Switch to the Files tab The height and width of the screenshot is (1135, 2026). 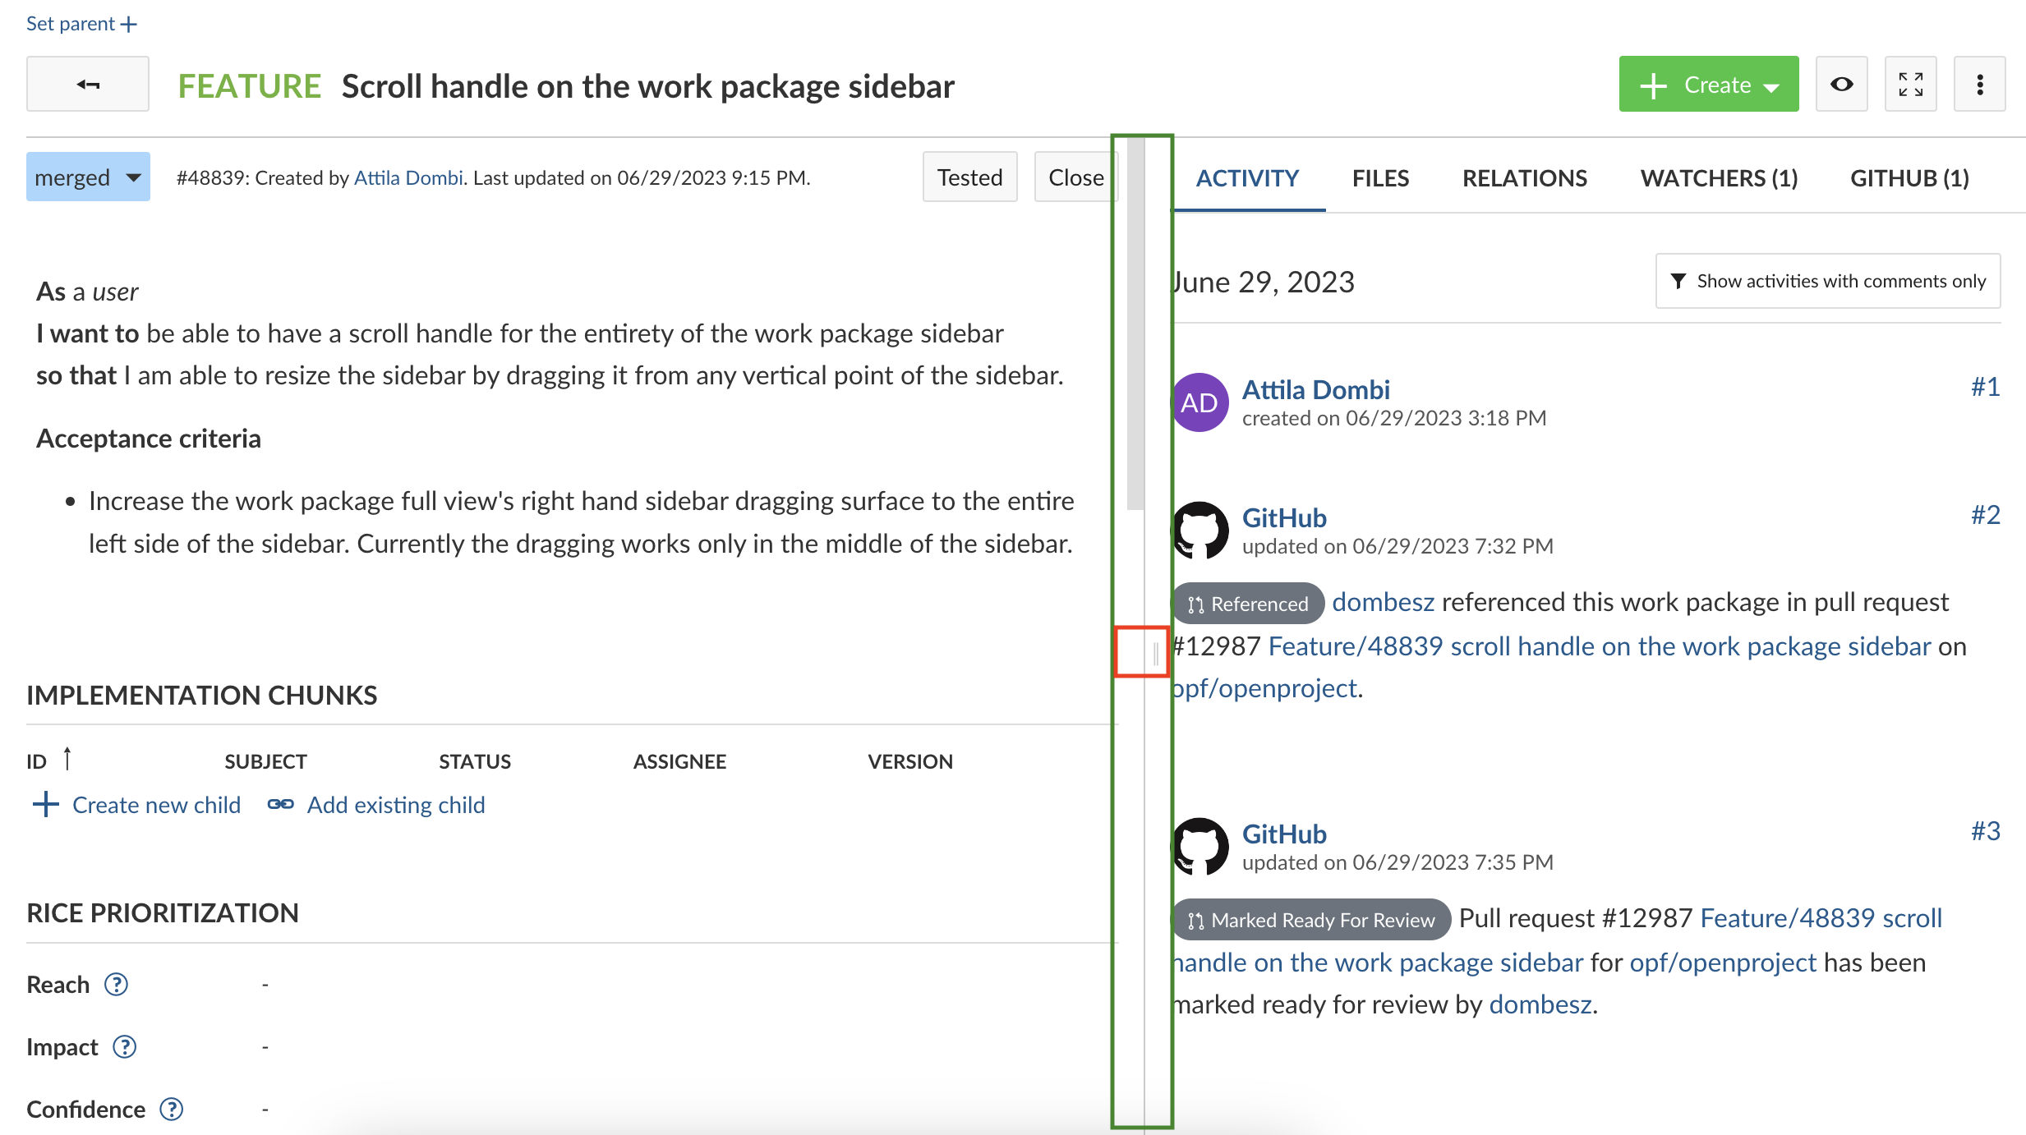[x=1380, y=177]
